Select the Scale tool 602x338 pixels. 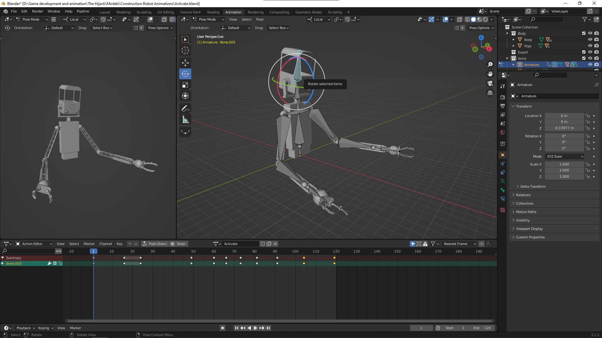point(185,85)
